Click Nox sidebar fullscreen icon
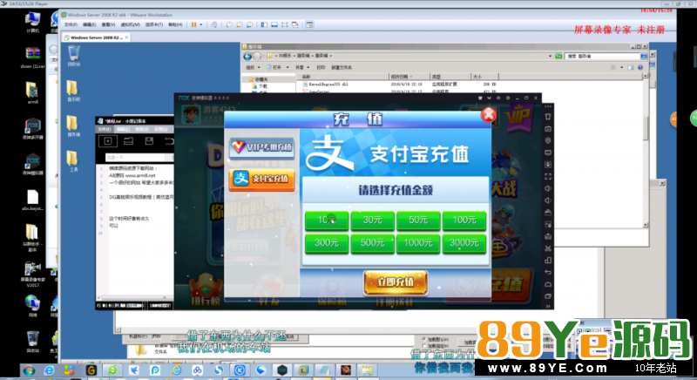 [x=548, y=176]
